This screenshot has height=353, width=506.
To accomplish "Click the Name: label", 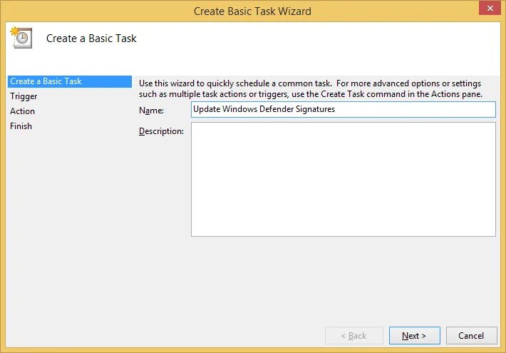I will [153, 110].
